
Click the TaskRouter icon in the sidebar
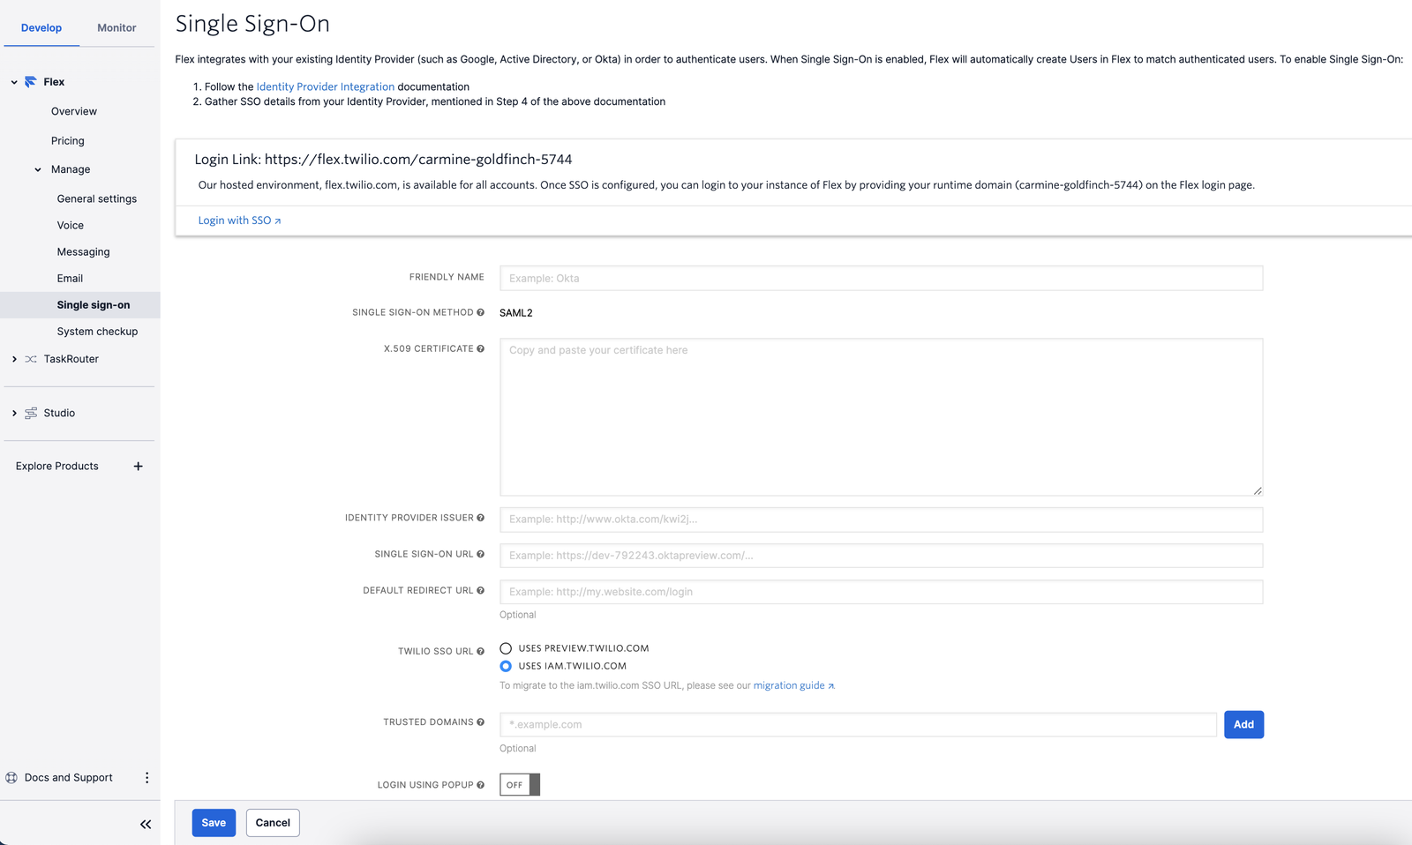[29, 359]
